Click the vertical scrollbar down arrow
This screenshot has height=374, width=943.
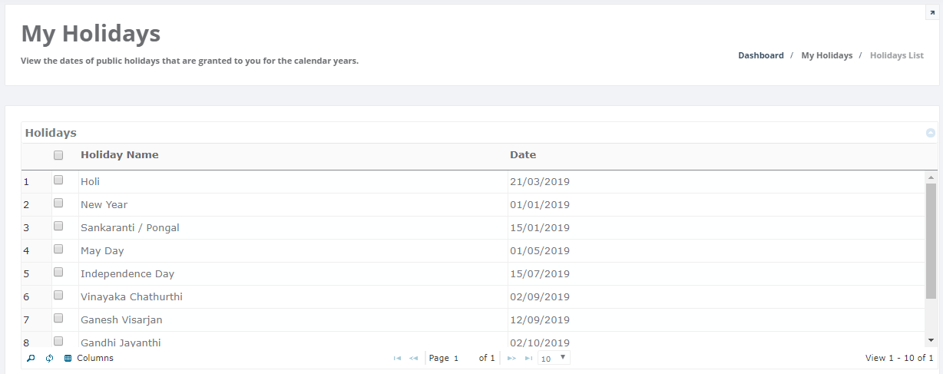point(931,339)
